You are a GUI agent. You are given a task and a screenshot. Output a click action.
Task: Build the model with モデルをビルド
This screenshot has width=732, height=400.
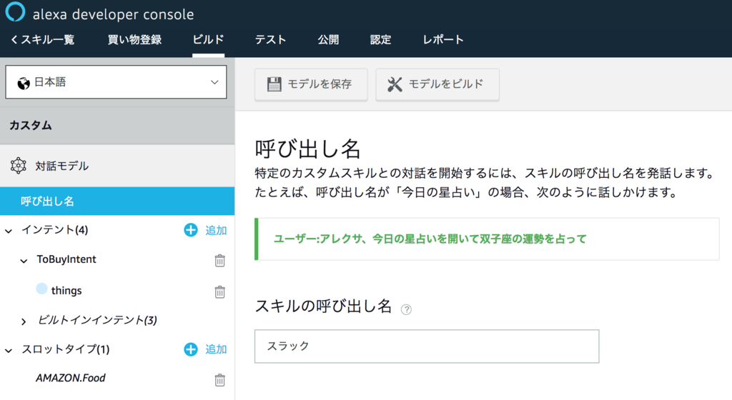[437, 84]
